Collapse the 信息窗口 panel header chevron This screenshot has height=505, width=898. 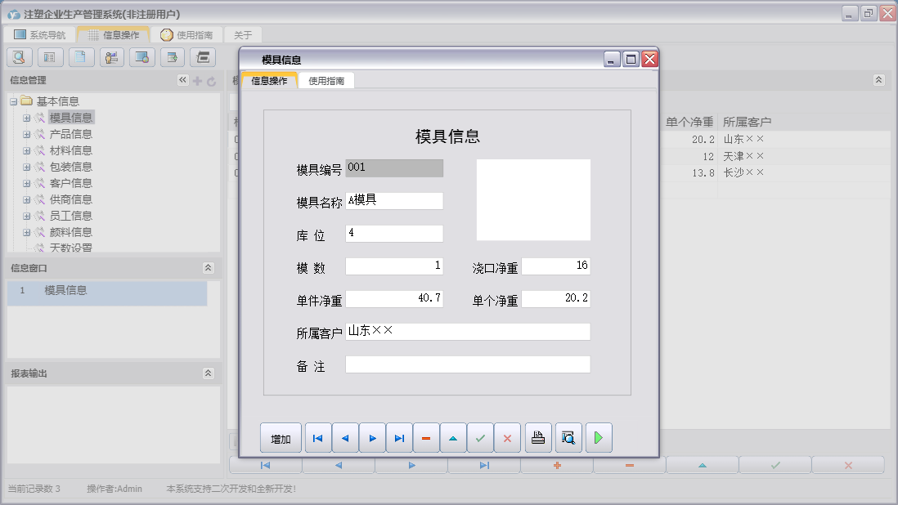pos(209,266)
